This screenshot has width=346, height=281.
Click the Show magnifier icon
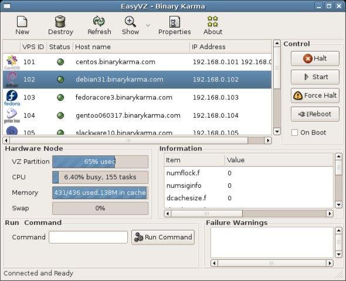[x=130, y=22]
